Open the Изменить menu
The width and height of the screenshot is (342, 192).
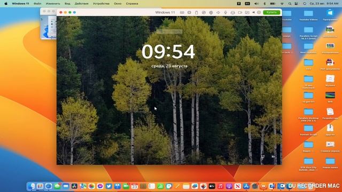[x=53, y=4]
